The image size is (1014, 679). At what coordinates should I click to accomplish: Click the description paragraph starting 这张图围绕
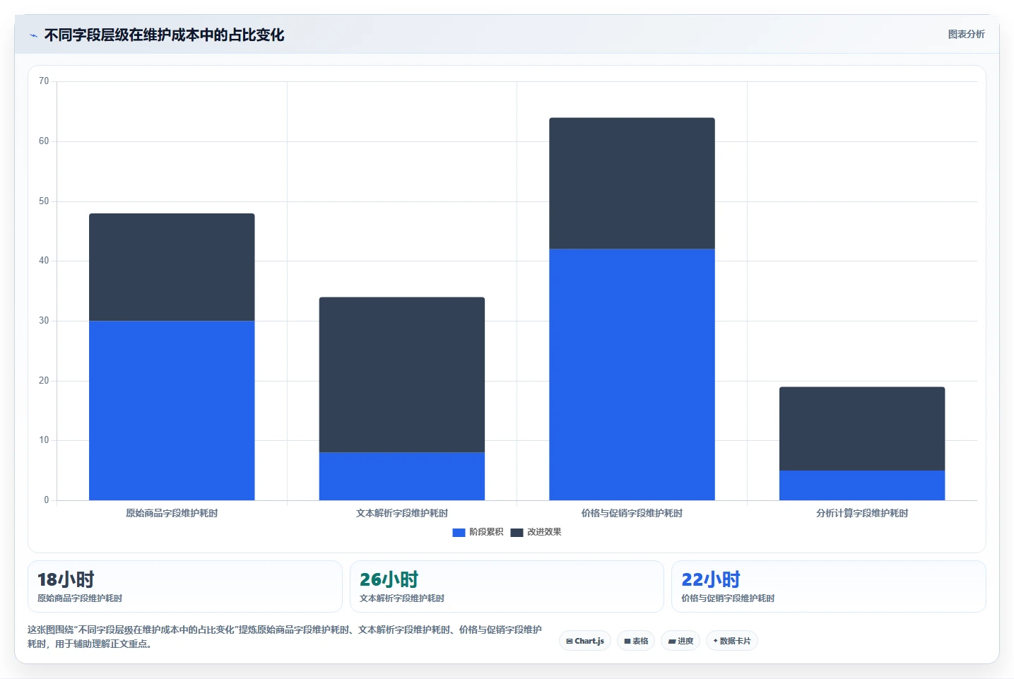click(x=285, y=637)
